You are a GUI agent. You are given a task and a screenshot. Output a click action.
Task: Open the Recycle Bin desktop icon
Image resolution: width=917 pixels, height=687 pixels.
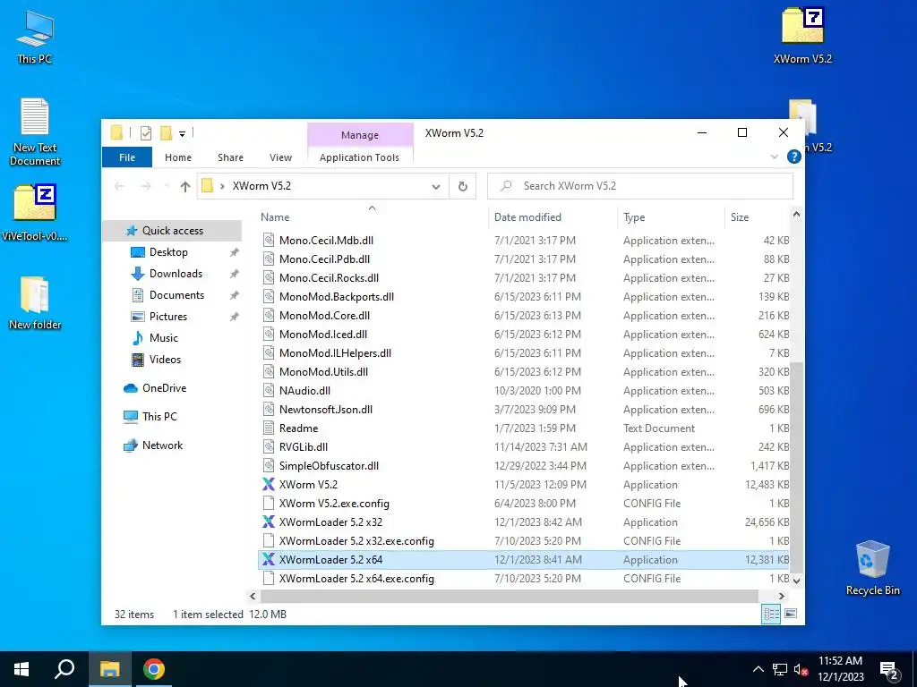(872, 568)
